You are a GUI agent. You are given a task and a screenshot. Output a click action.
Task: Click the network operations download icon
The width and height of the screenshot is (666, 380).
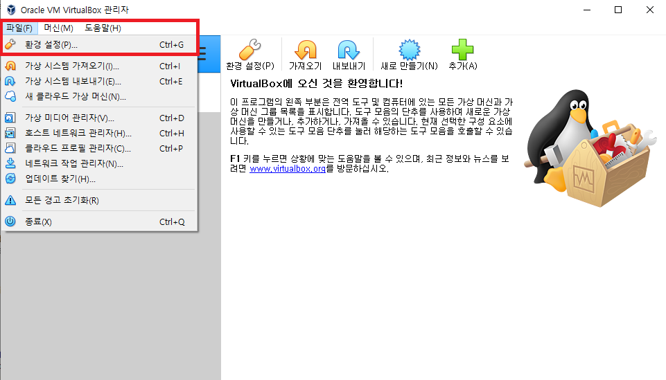point(10,163)
